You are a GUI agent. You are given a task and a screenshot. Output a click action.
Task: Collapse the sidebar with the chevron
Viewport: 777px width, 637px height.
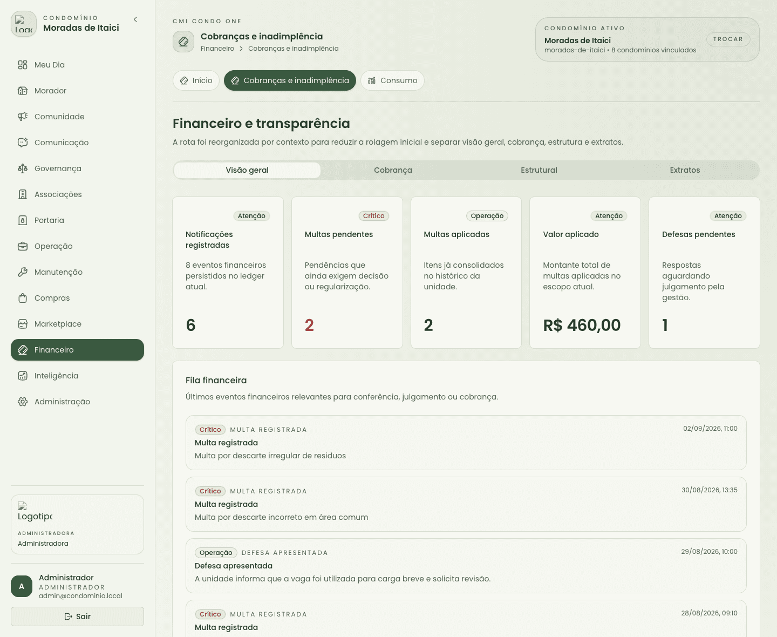coord(135,19)
